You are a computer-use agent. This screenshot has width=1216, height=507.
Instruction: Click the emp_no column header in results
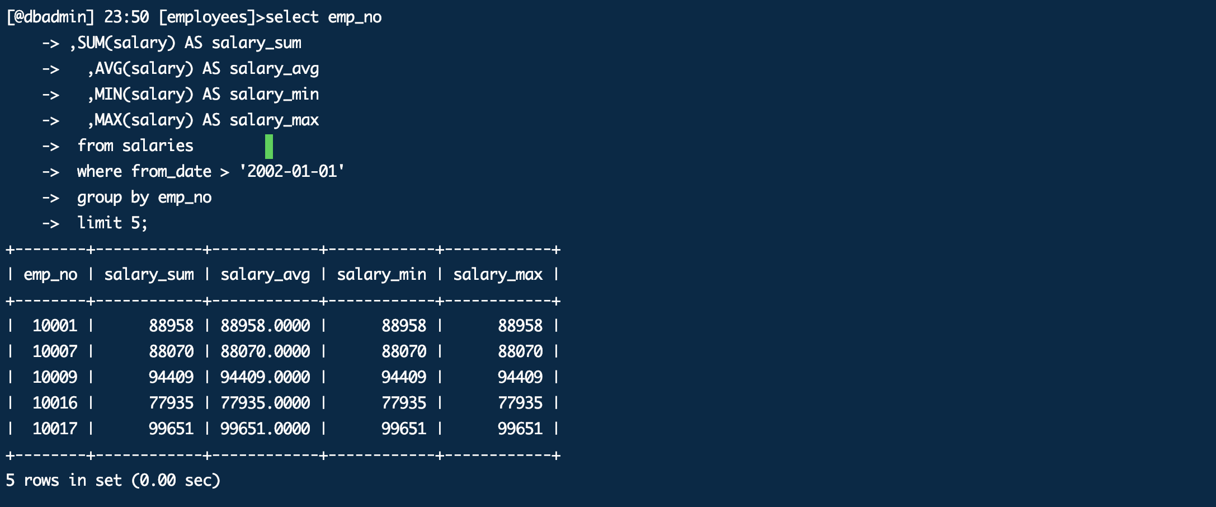point(50,275)
